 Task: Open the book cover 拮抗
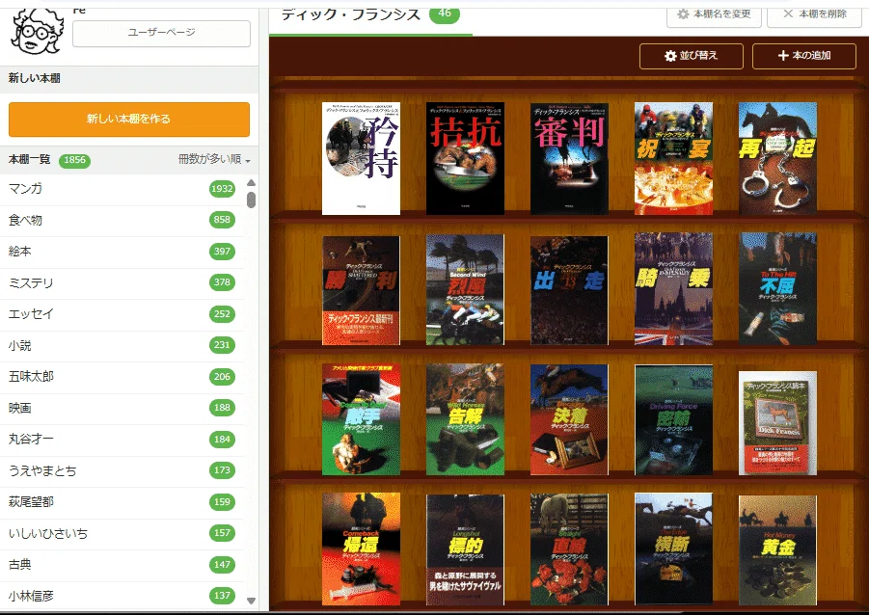click(465, 158)
